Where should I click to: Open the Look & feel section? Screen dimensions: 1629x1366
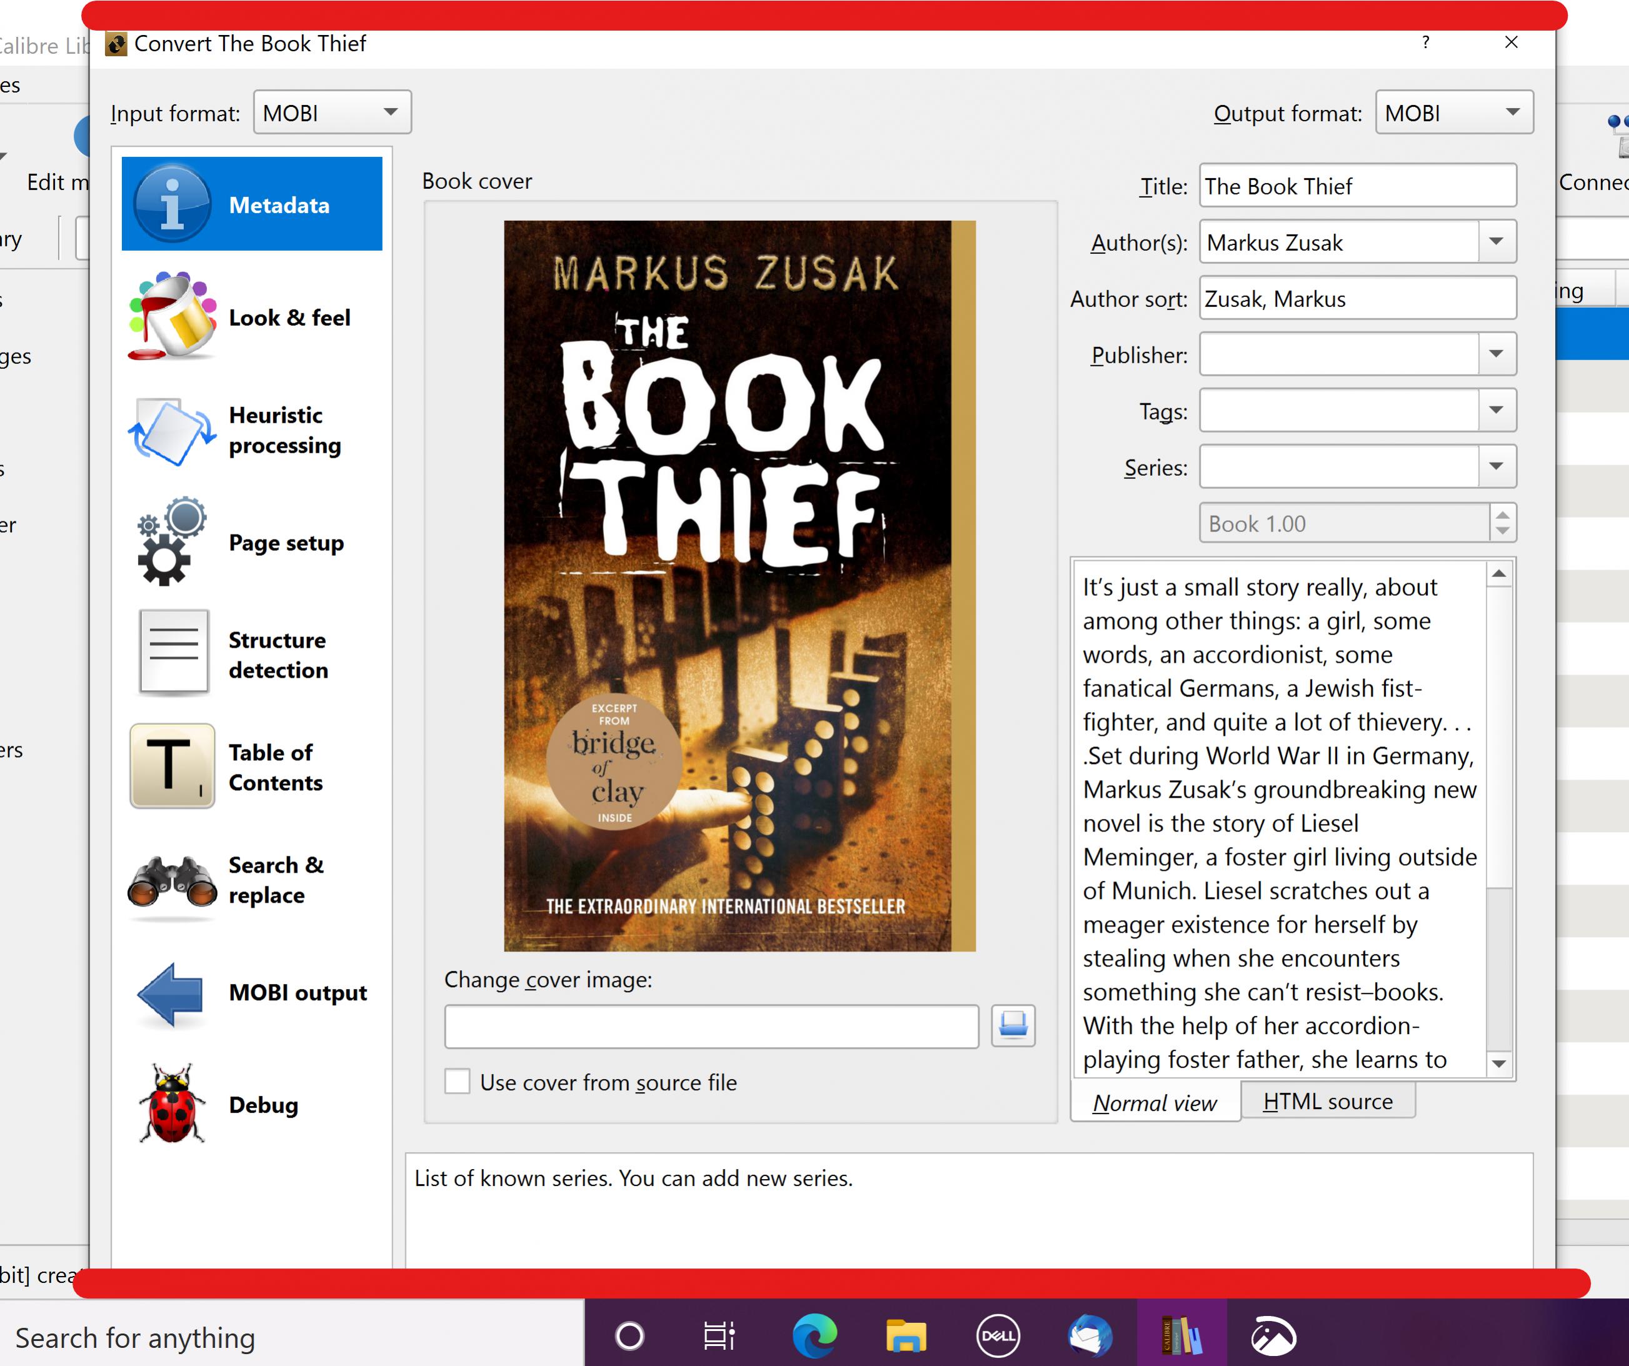(251, 317)
